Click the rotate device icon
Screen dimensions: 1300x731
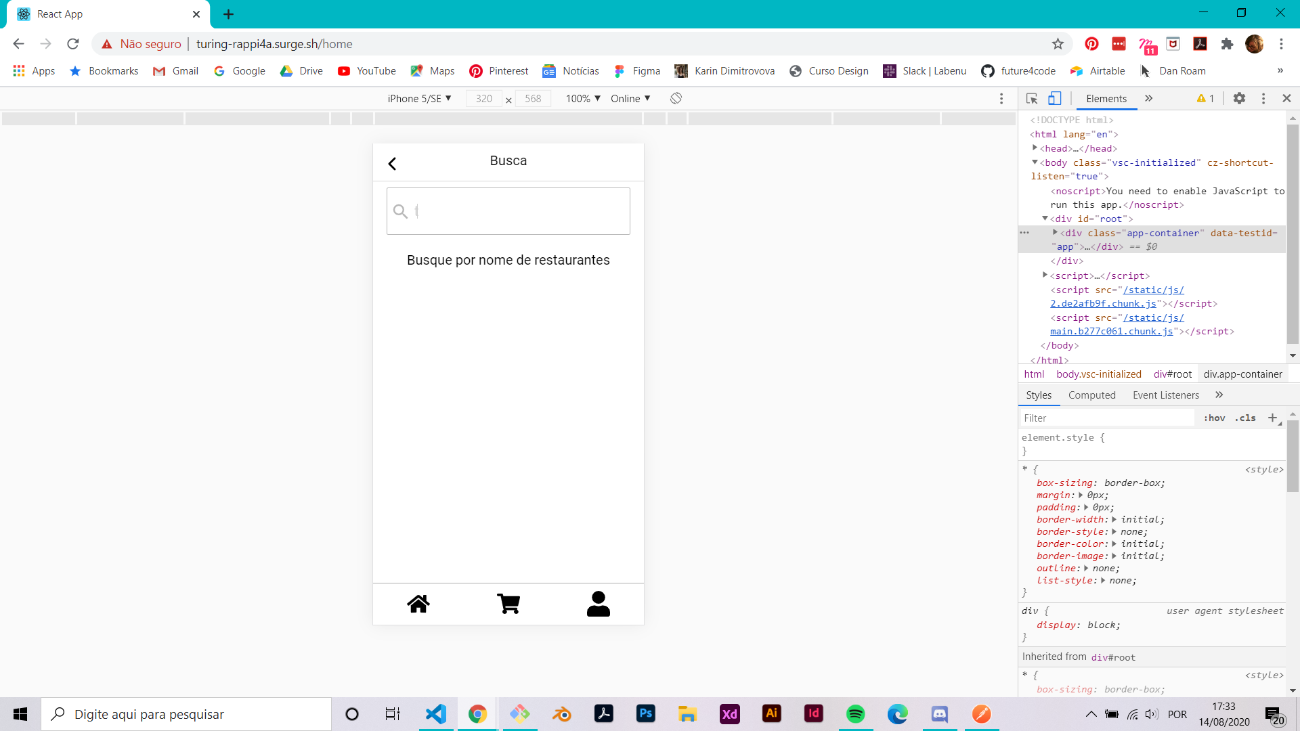676,99
